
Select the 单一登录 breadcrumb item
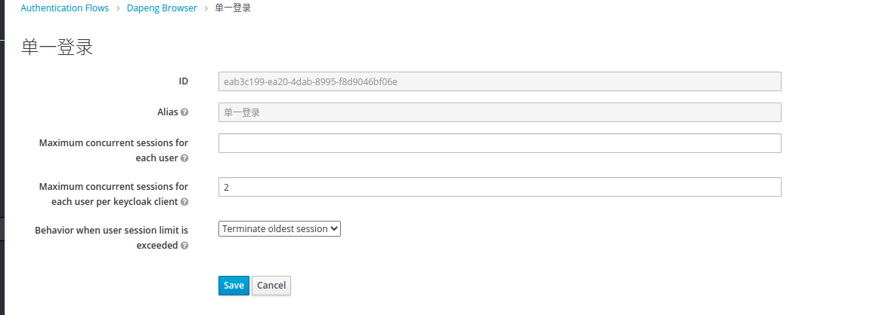pyautogui.click(x=233, y=8)
